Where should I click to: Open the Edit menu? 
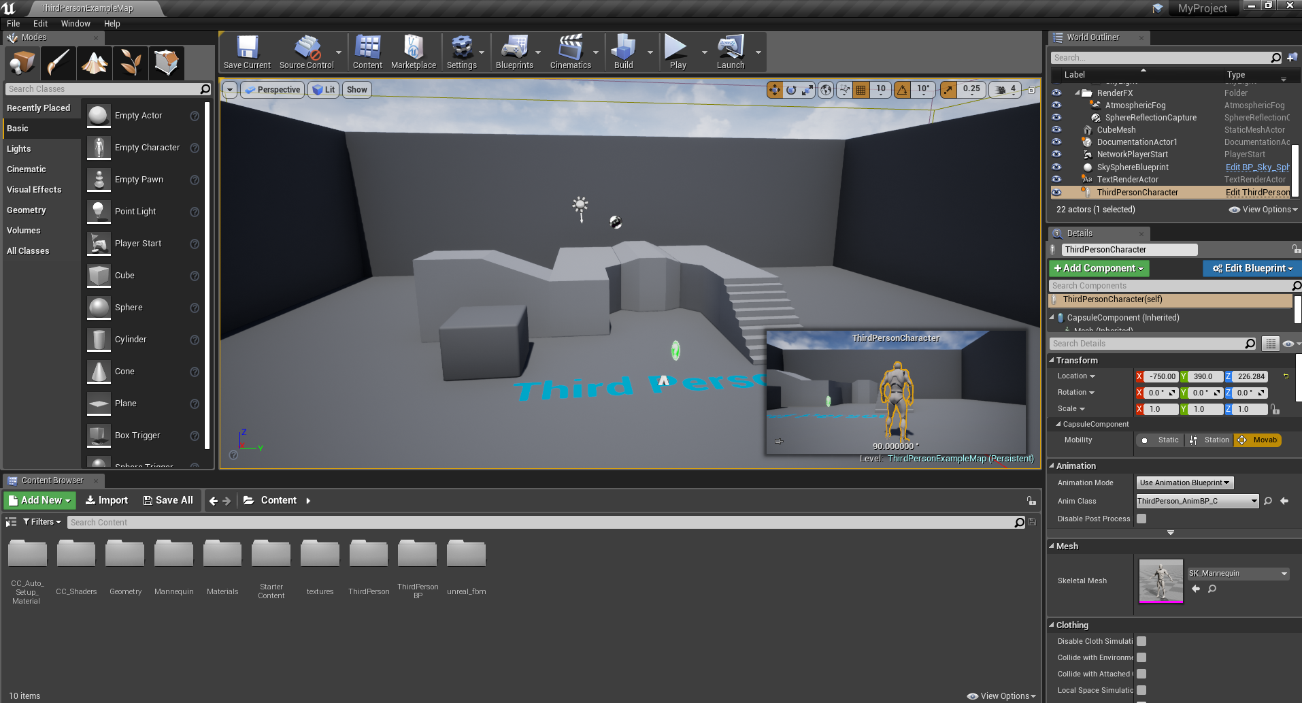pos(41,23)
